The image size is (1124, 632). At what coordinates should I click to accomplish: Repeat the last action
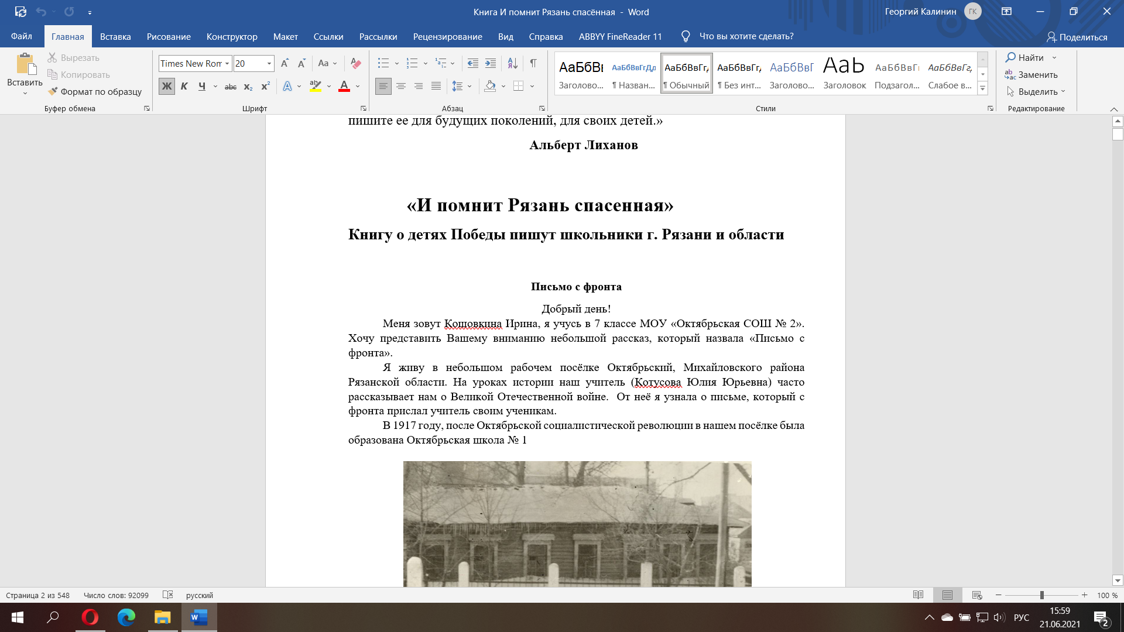[x=69, y=12]
